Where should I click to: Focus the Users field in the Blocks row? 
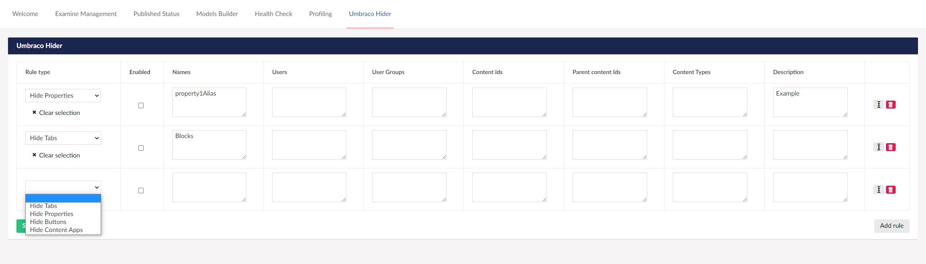click(x=309, y=145)
